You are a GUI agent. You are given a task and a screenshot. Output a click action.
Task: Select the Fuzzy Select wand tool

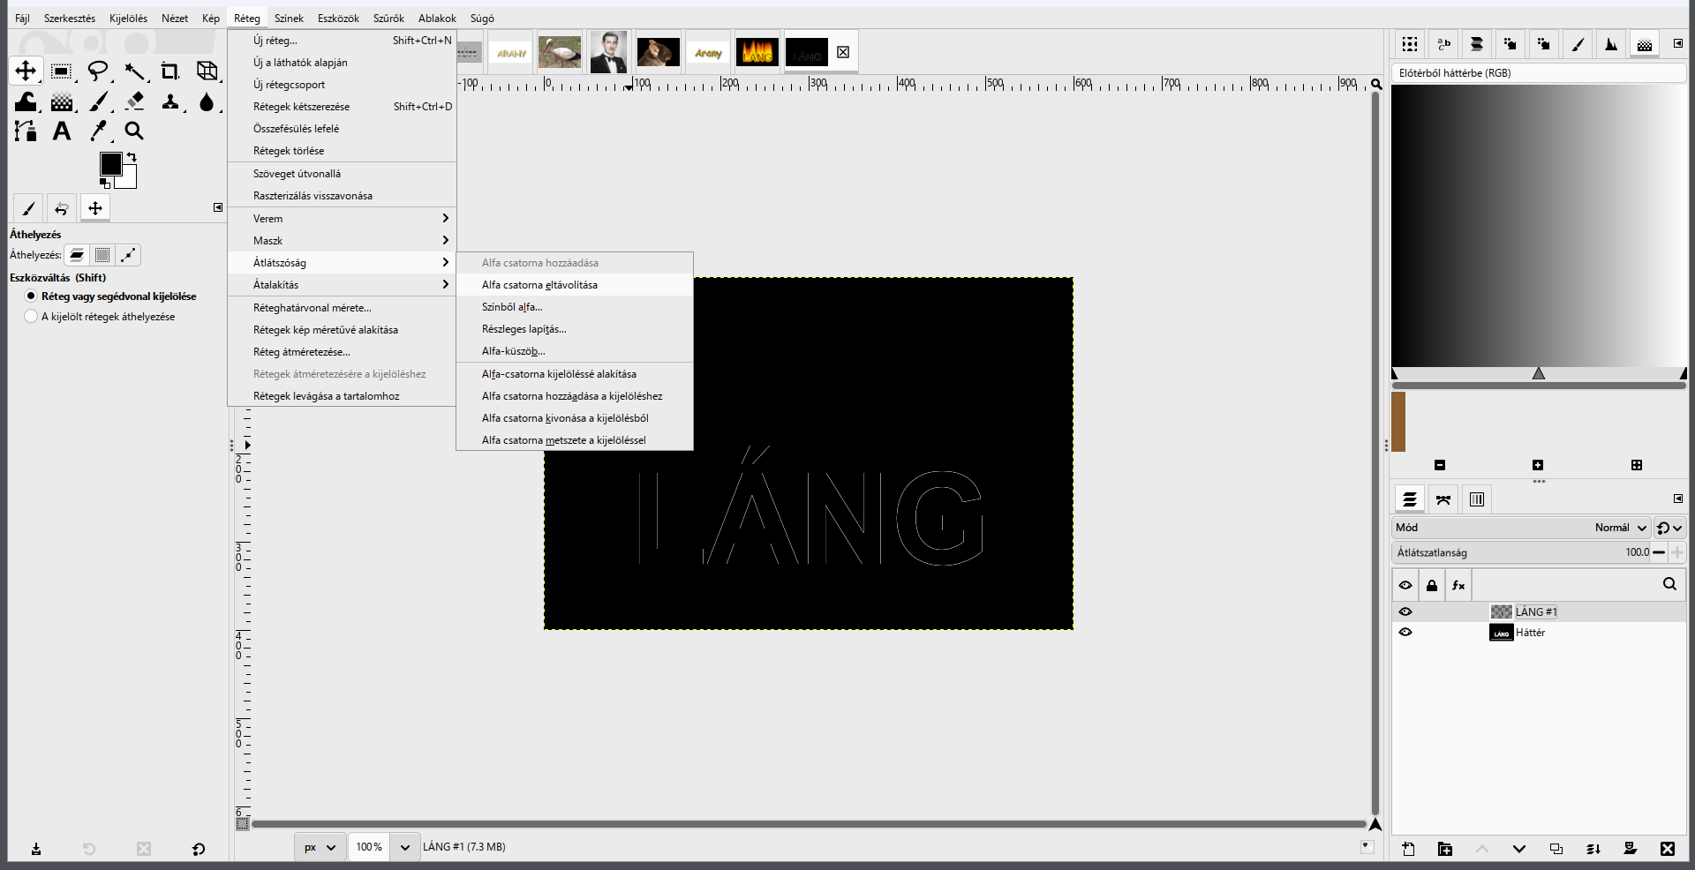coord(134,71)
